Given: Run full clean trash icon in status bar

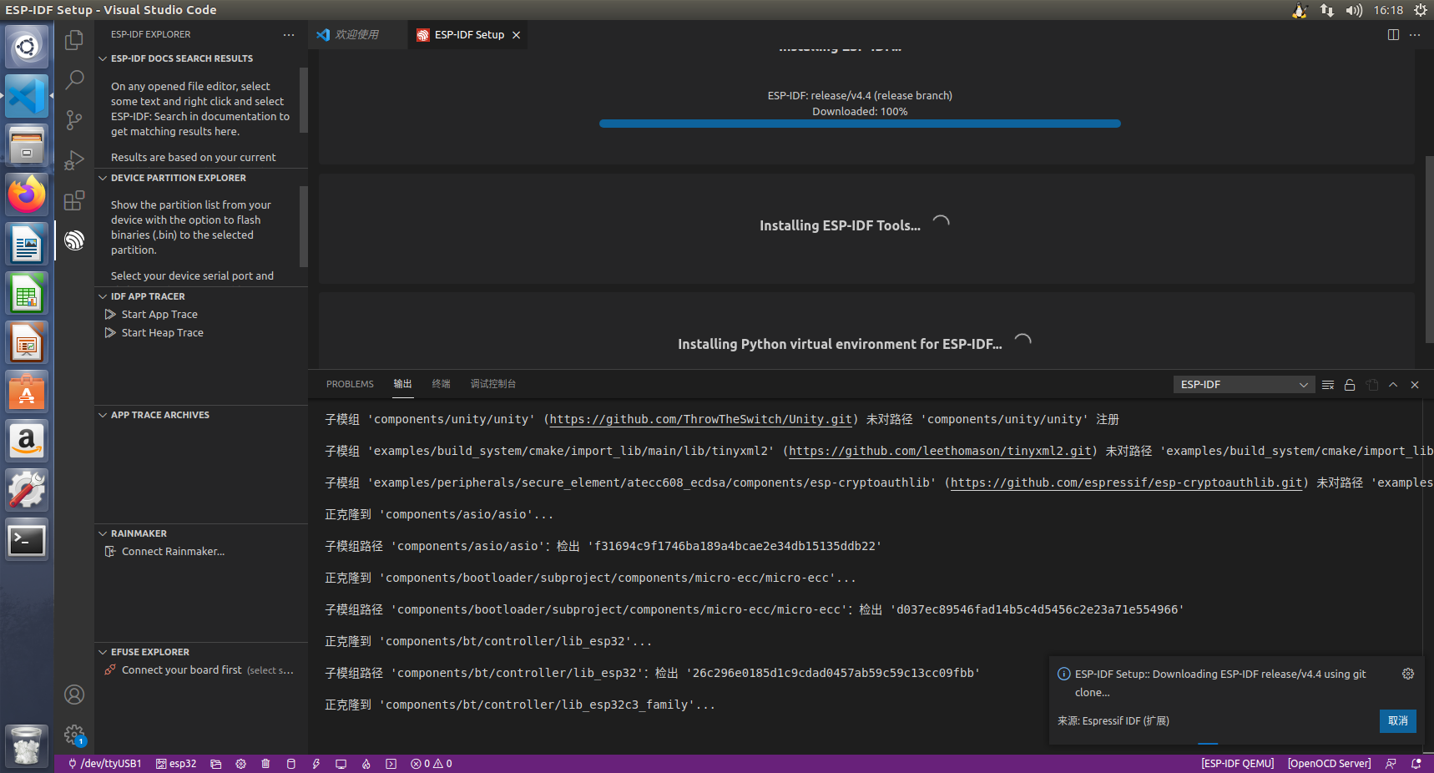Looking at the screenshot, I should 265,763.
